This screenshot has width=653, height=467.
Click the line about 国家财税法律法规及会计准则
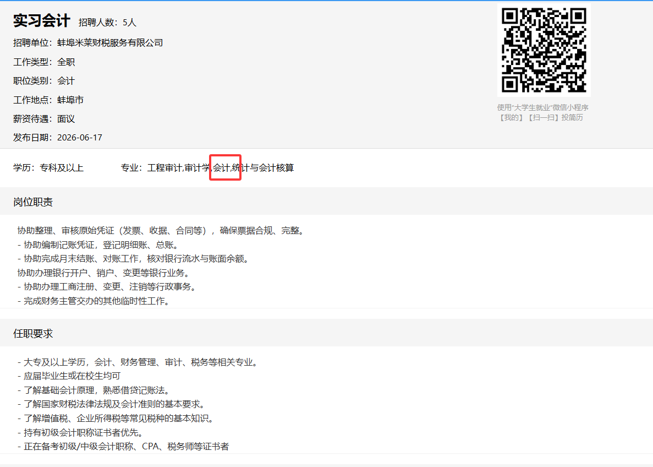tap(112, 404)
